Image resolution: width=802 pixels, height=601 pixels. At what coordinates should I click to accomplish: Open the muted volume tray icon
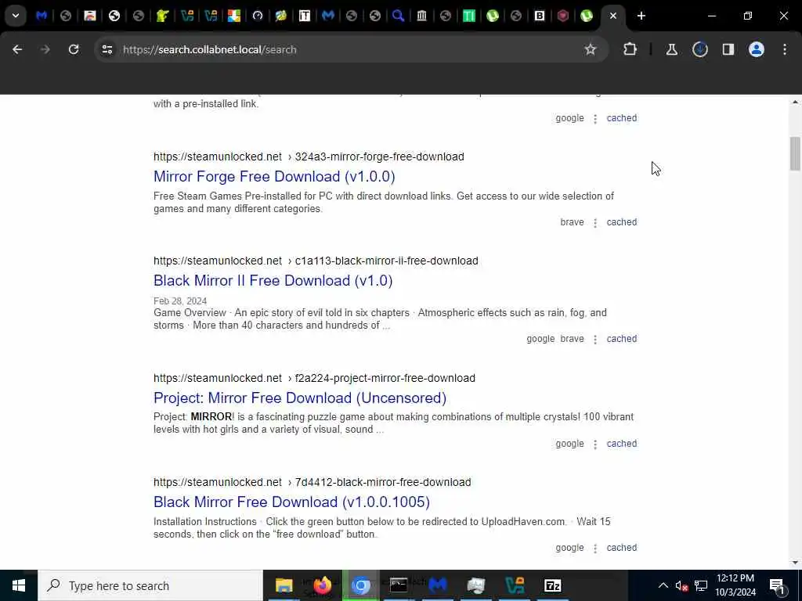[681, 585]
